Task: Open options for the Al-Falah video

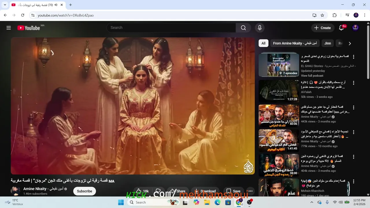Action: pos(353,83)
